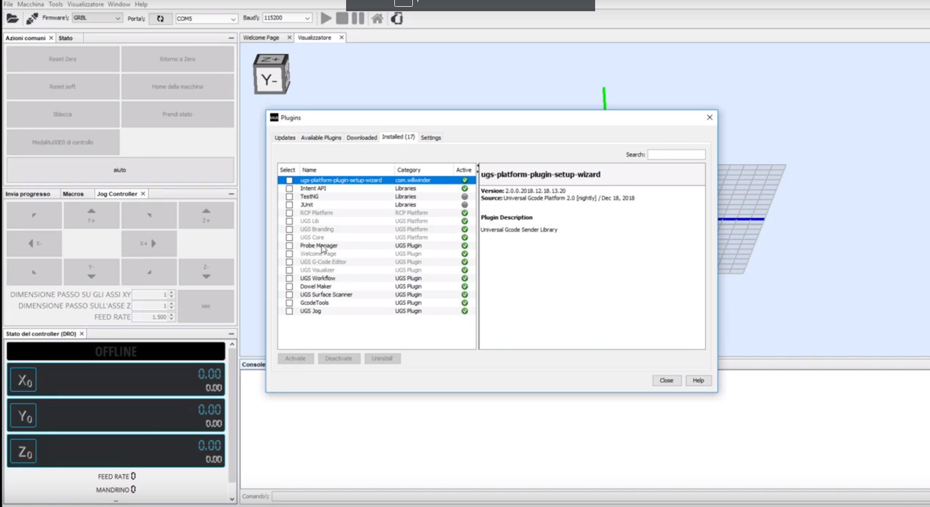Viewport: 930px width, 507px height.
Task: Sort plugins by the Name column header
Action: point(347,170)
